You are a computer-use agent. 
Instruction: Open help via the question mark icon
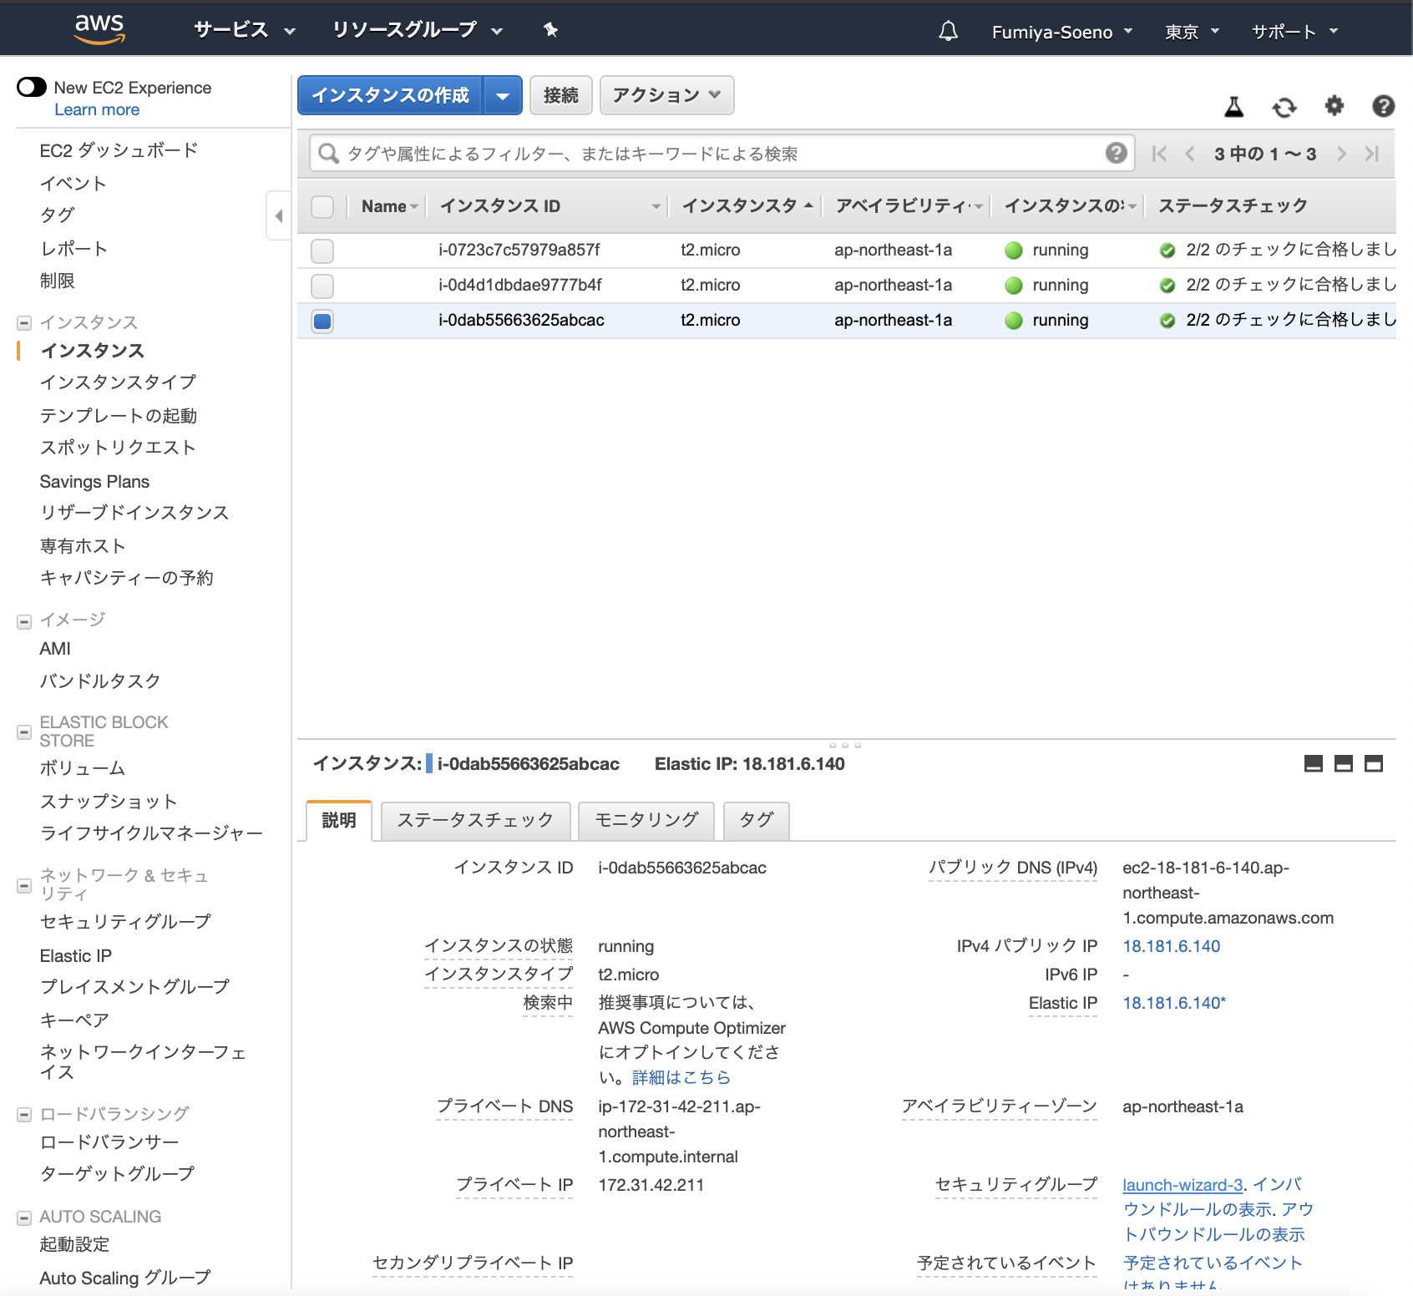click(1382, 107)
